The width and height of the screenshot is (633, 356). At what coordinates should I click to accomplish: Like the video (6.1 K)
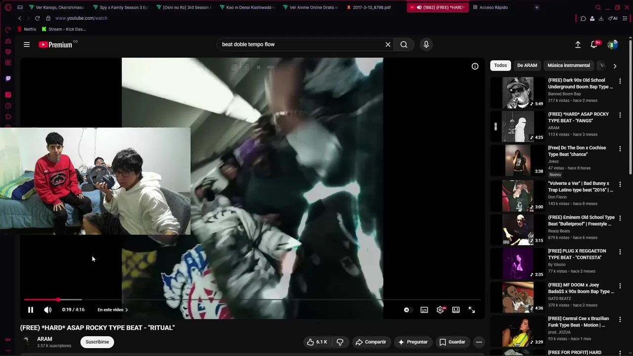(316, 342)
